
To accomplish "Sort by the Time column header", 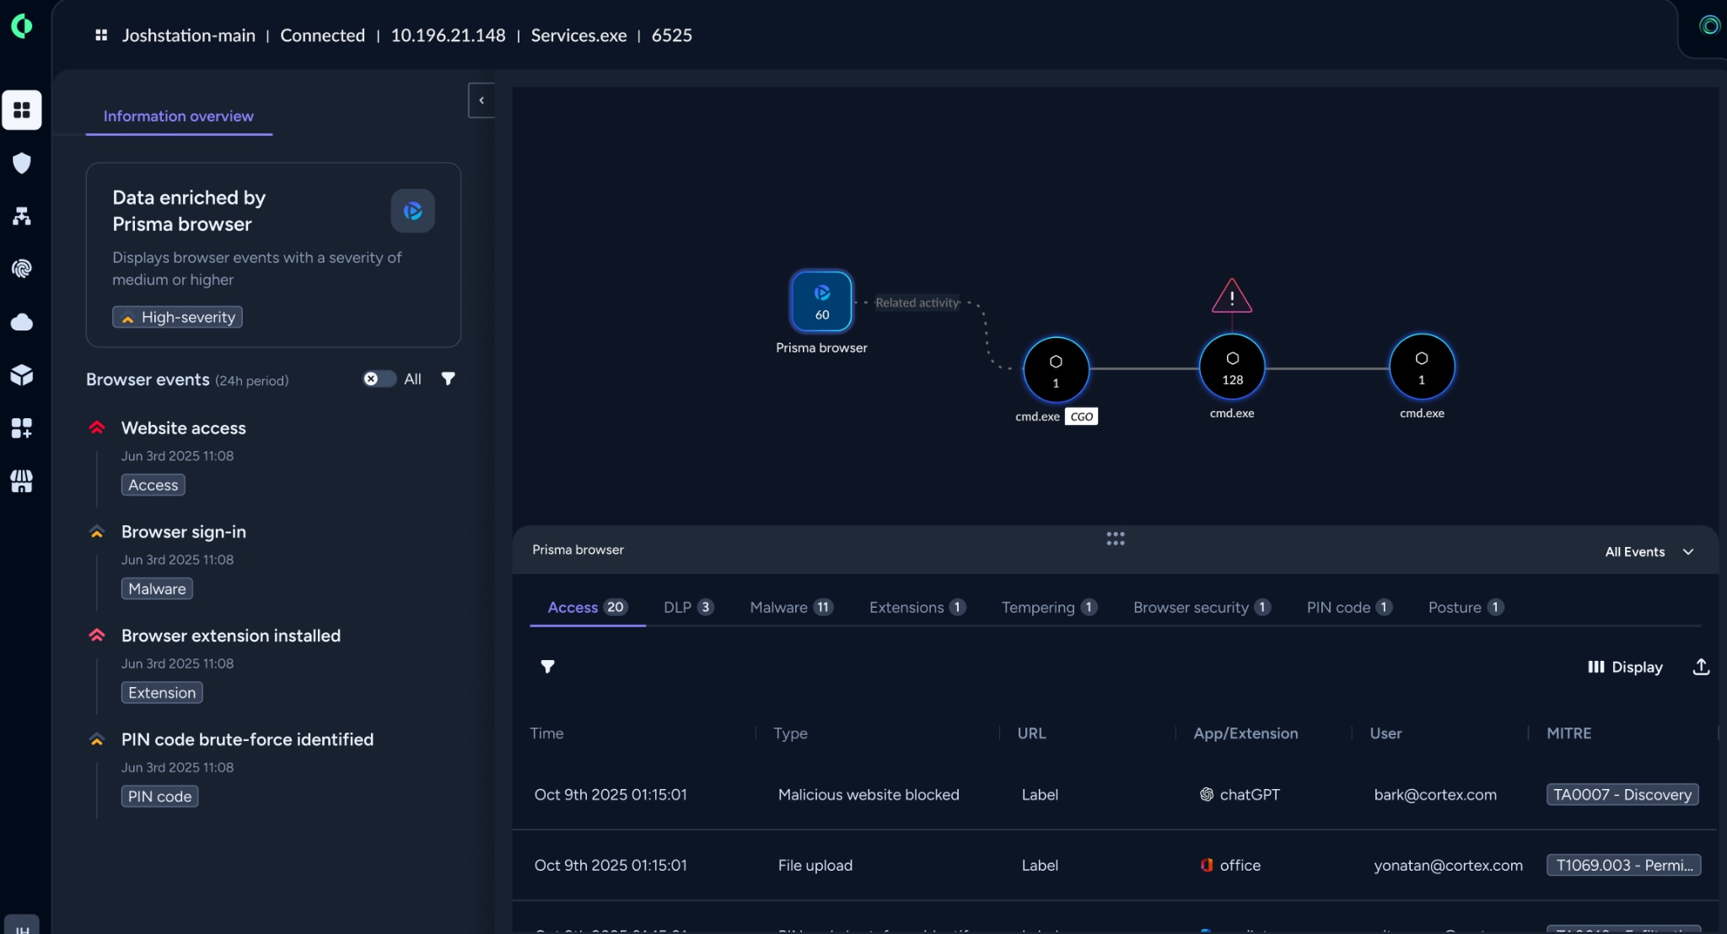I will point(546,733).
